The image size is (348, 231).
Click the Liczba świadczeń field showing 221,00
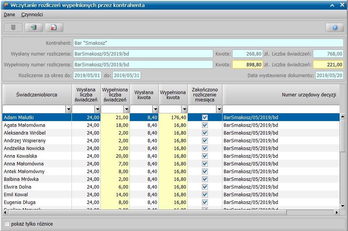[x=328, y=65]
